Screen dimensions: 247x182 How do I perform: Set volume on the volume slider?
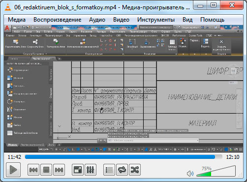216,171
